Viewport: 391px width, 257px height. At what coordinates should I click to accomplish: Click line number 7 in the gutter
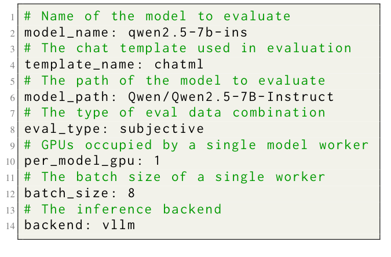pos(12,113)
